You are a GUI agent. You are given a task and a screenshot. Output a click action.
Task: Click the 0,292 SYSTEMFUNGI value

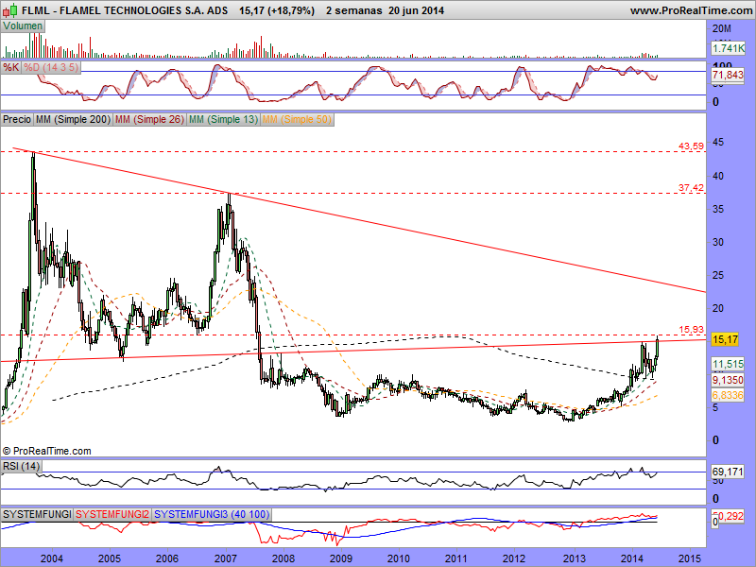point(730,516)
